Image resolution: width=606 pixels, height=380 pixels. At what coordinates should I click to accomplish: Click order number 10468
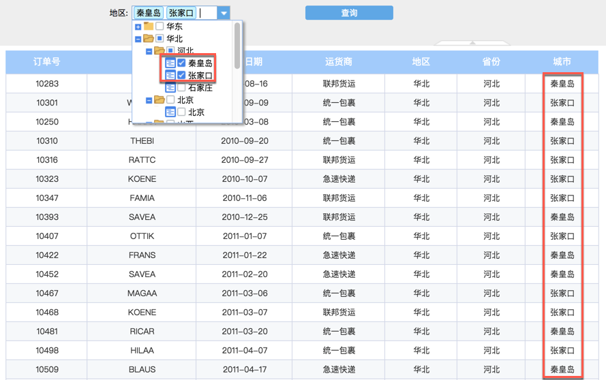coord(47,313)
